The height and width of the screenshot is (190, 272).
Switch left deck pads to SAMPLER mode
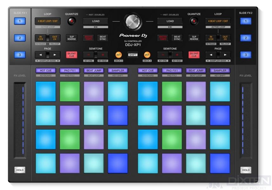(118, 70)
